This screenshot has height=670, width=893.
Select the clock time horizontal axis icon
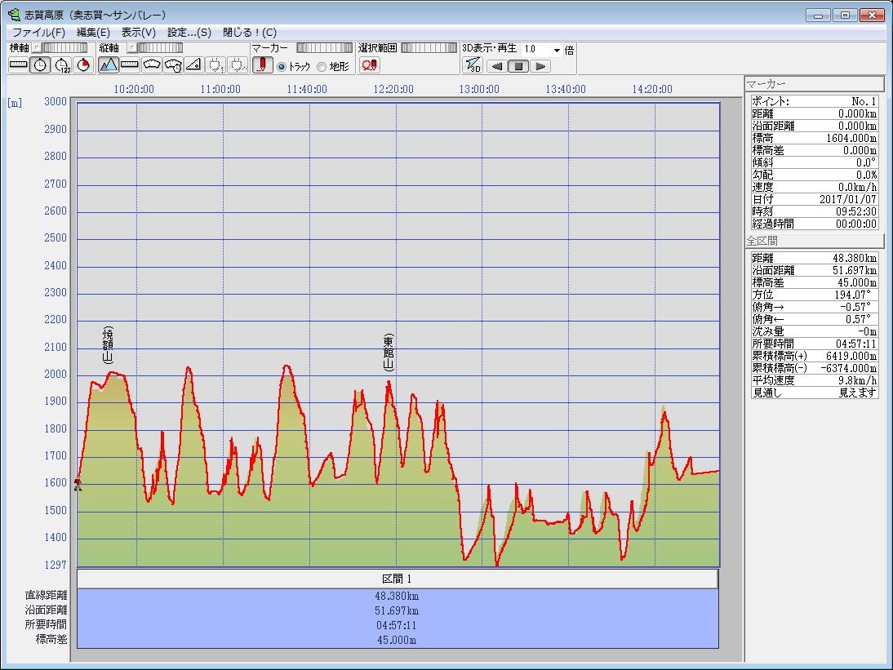[40, 65]
